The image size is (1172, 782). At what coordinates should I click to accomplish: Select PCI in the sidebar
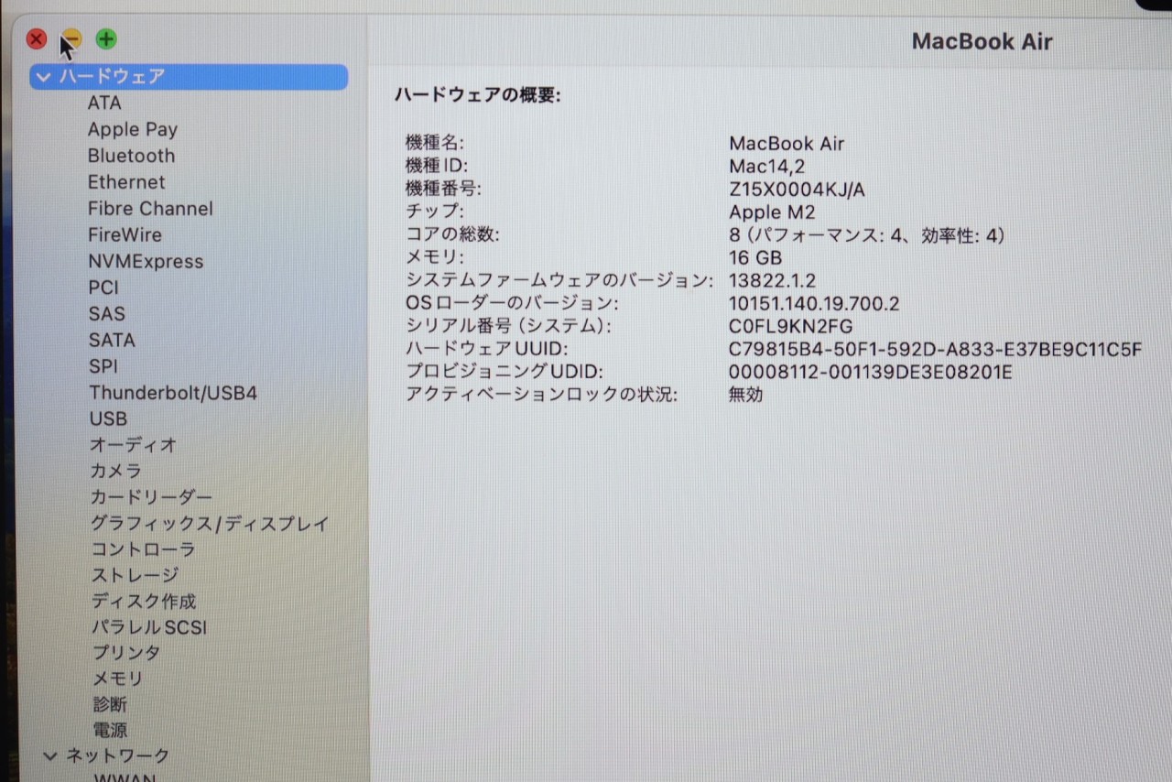coord(103,288)
